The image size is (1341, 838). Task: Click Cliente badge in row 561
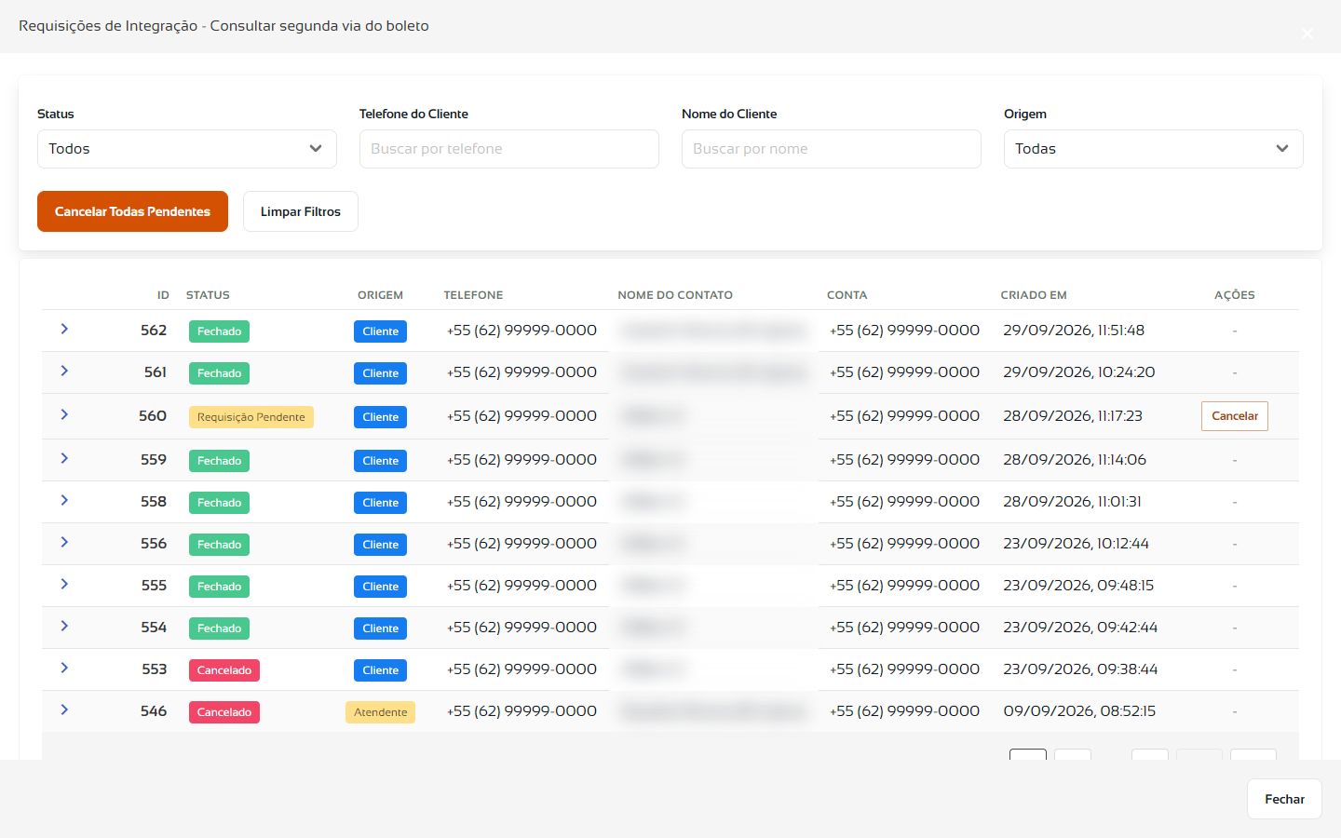[380, 373]
